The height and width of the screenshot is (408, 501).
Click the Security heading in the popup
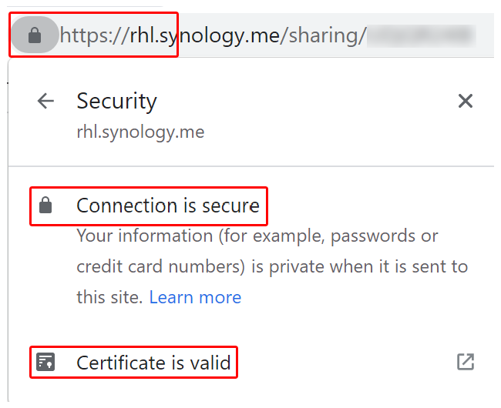coord(116,102)
